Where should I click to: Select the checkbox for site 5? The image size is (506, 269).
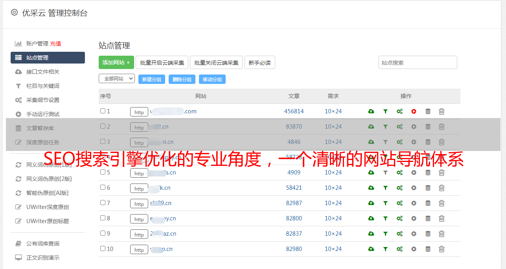click(103, 172)
